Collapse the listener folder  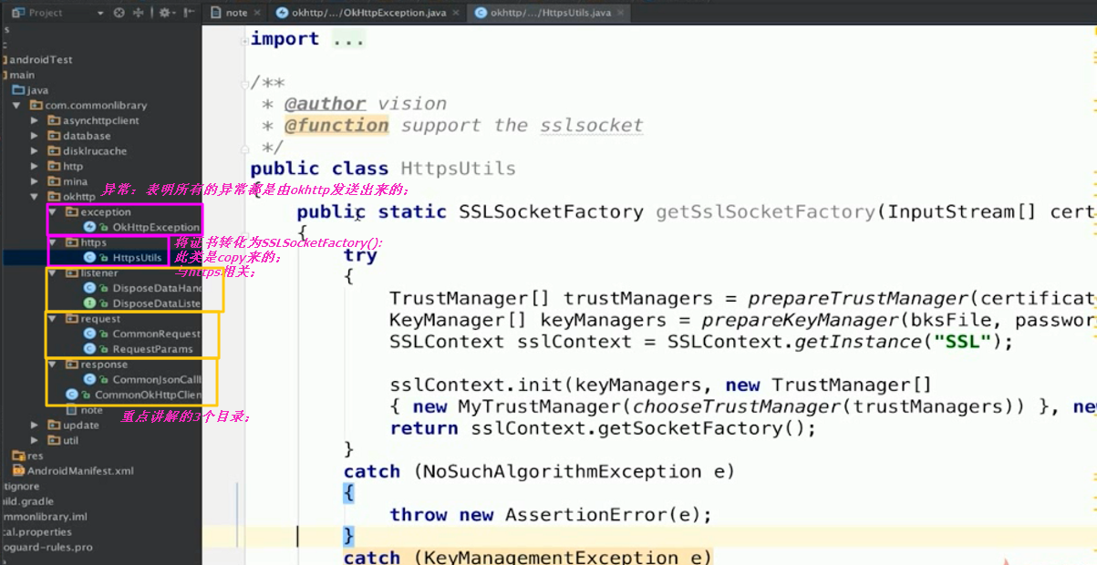click(53, 272)
